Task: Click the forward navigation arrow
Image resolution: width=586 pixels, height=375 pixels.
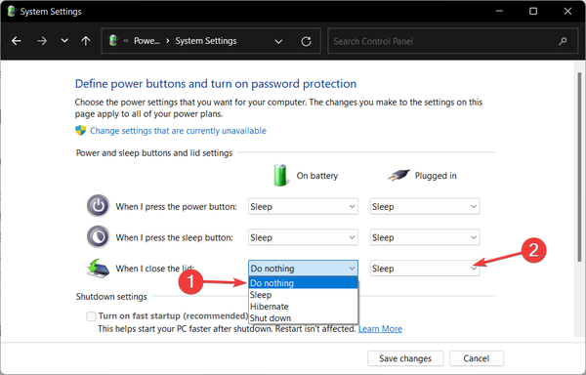Action: (42, 41)
